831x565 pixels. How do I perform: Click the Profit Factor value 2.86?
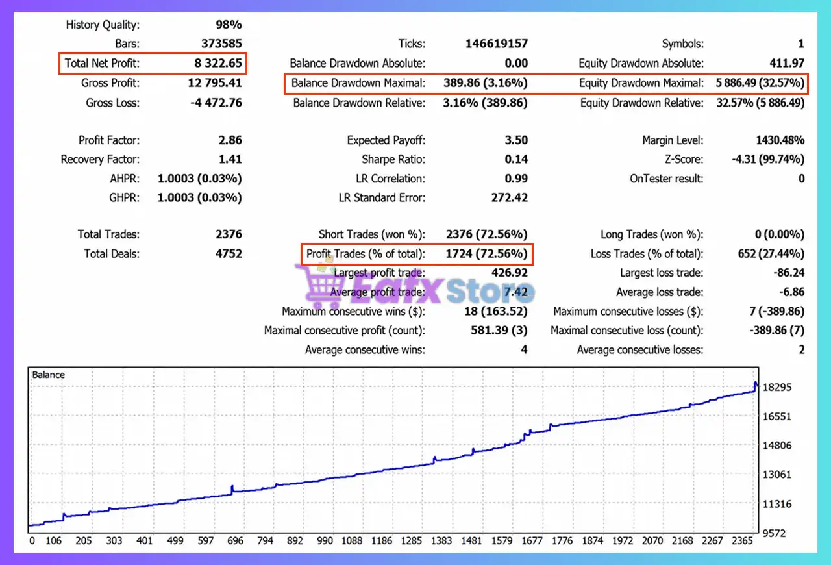click(x=231, y=140)
